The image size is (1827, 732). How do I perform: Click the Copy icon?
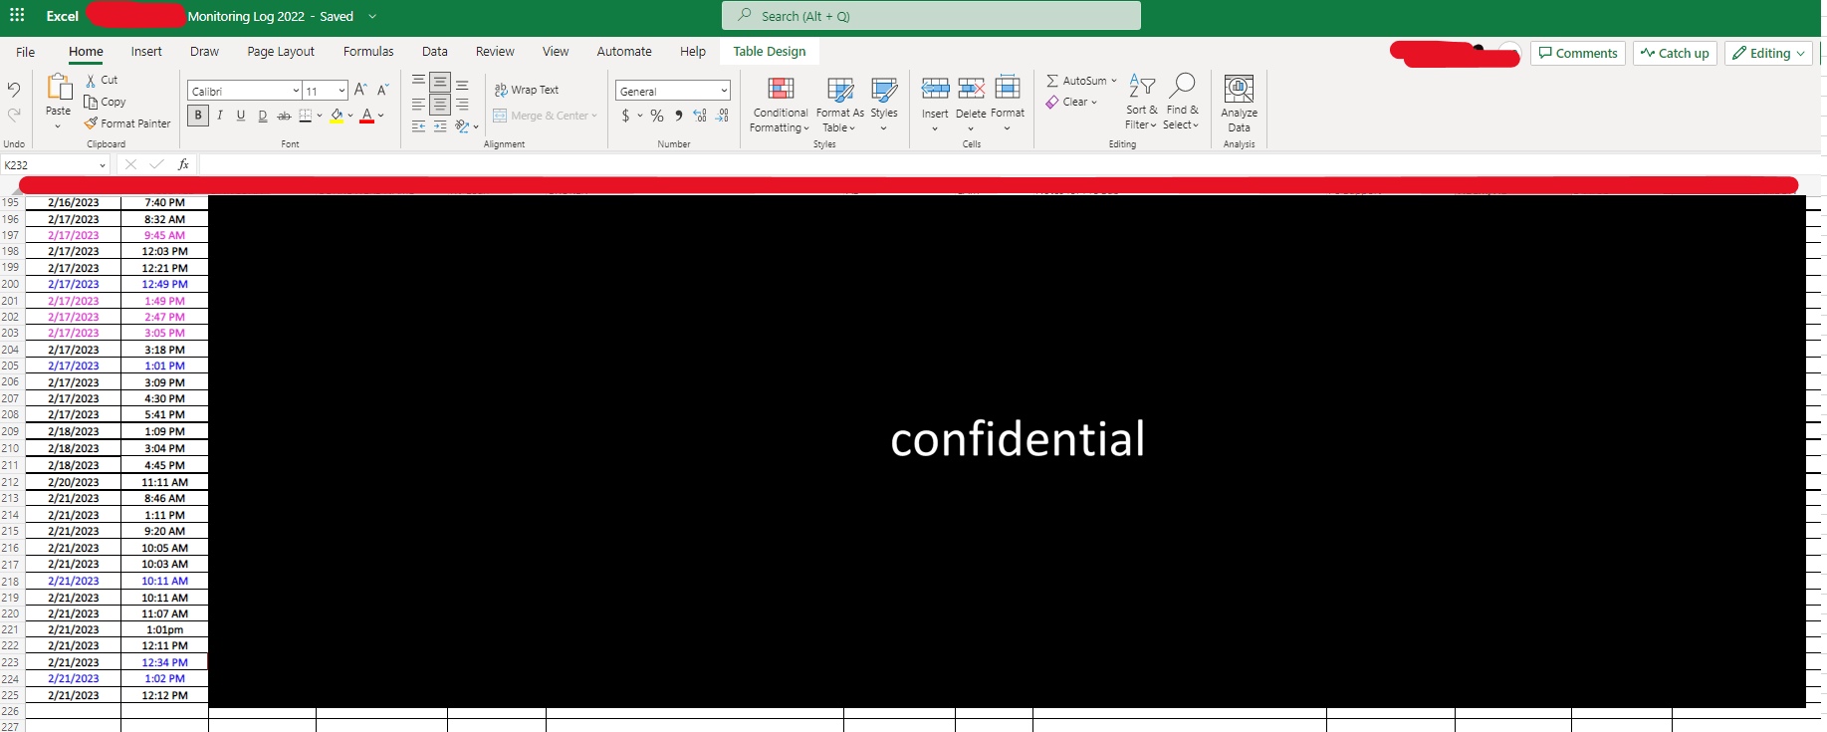91,102
